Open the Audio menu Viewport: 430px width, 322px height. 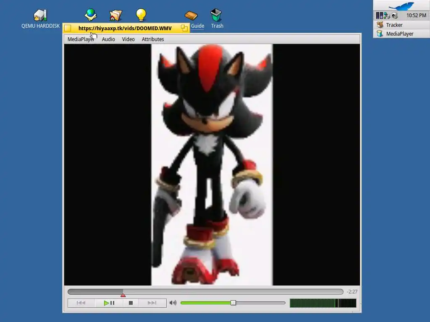108,39
